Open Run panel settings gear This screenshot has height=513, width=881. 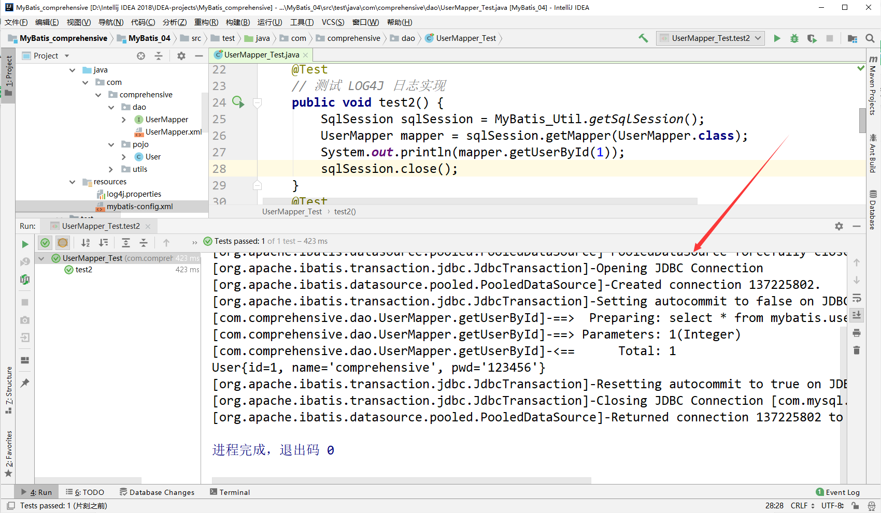tap(839, 226)
